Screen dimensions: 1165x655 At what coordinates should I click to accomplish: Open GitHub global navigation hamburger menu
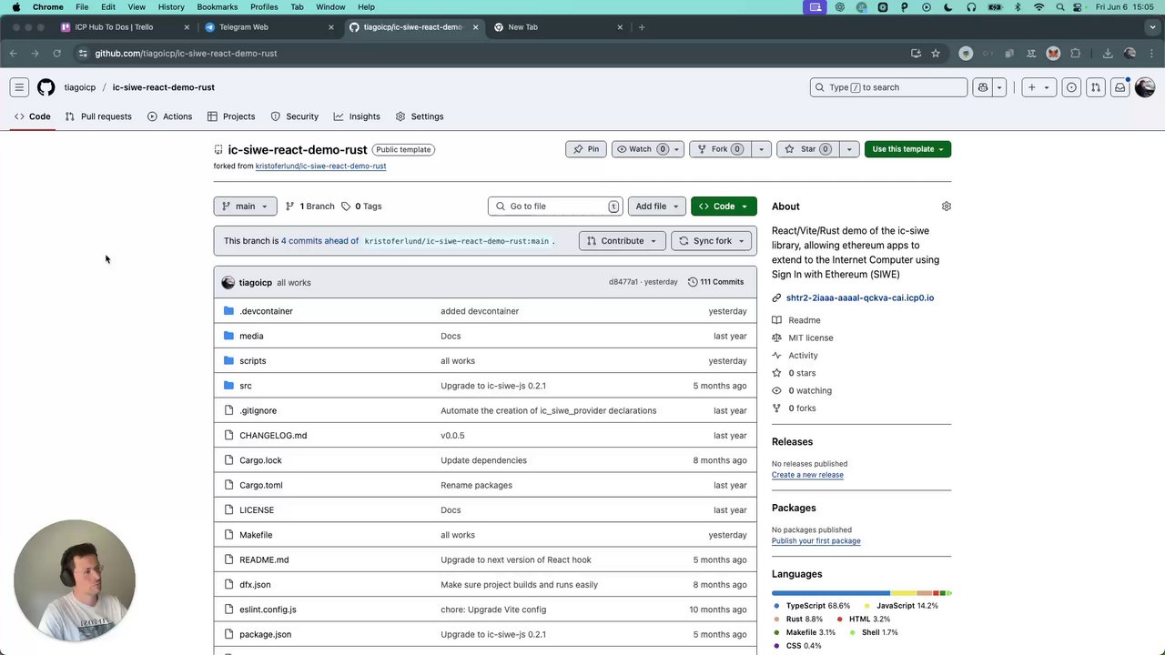click(19, 87)
